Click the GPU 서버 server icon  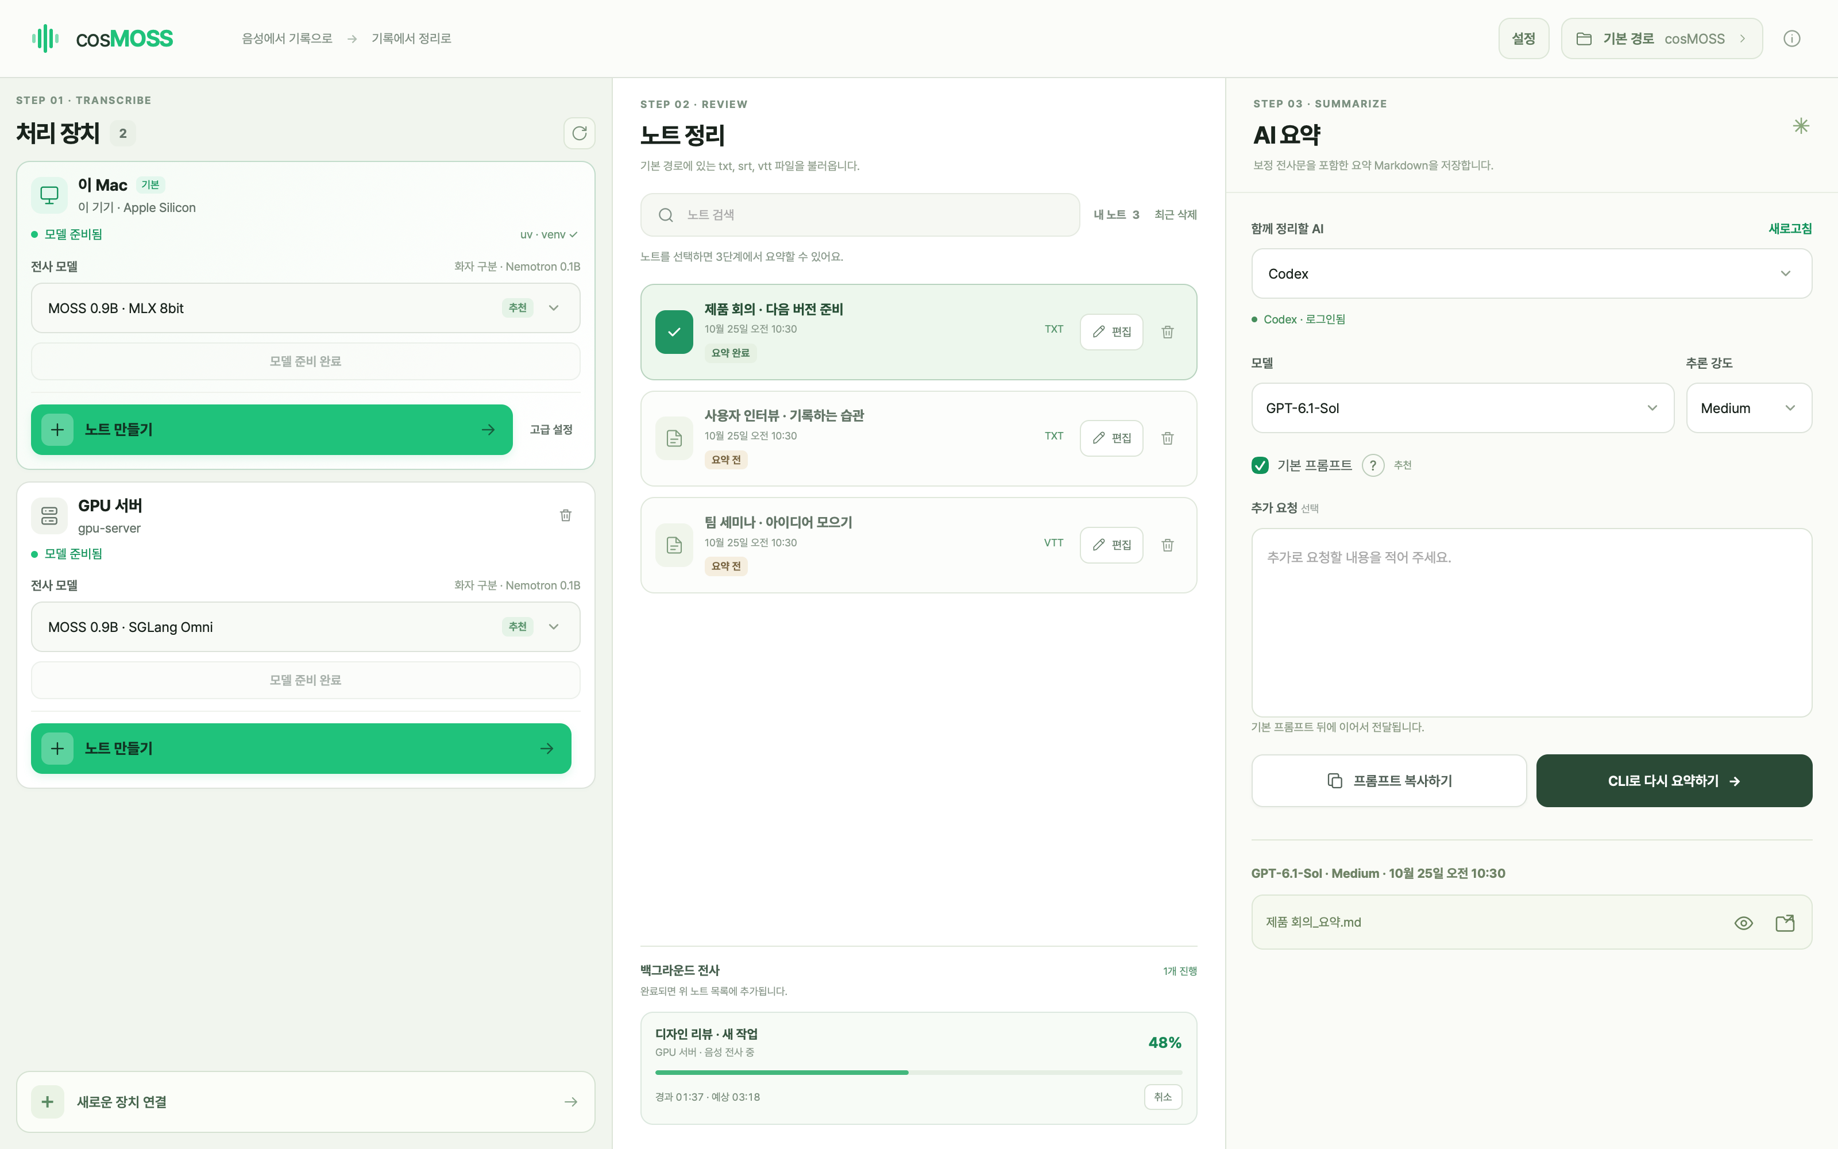tap(49, 516)
